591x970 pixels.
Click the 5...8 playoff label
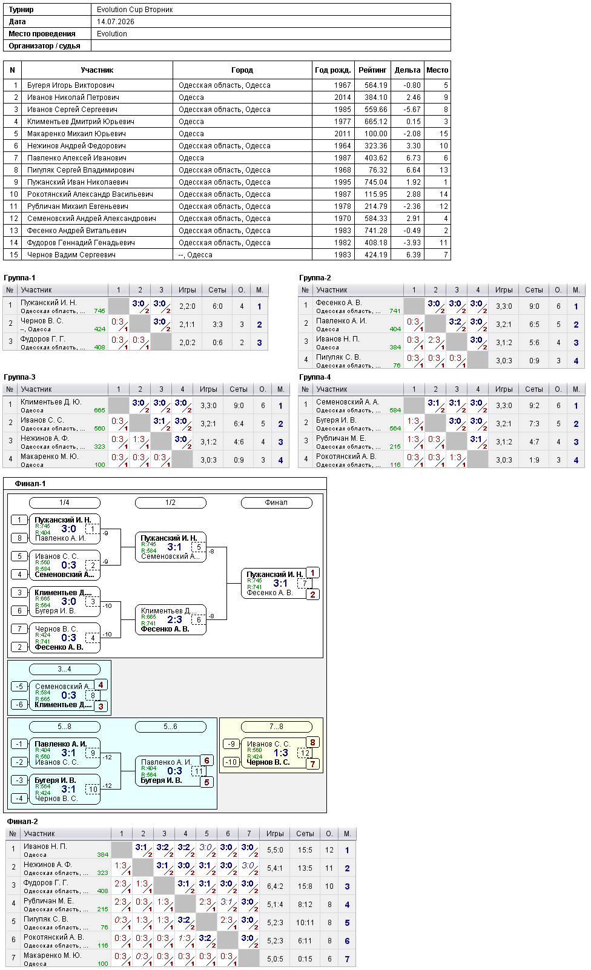pos(64,727)
